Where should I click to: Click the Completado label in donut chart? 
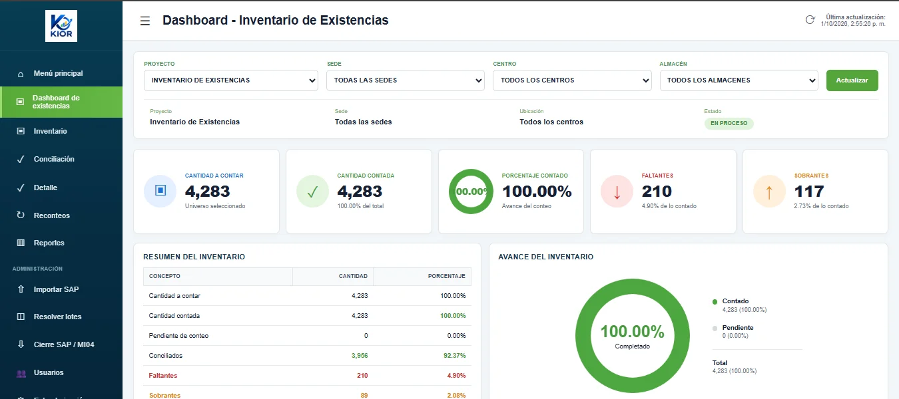pos(632,346)
